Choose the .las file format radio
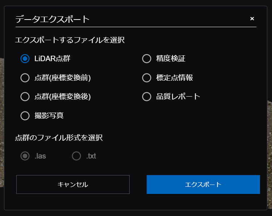This screenshot has height=216, width=272. (x=25, y=156)
